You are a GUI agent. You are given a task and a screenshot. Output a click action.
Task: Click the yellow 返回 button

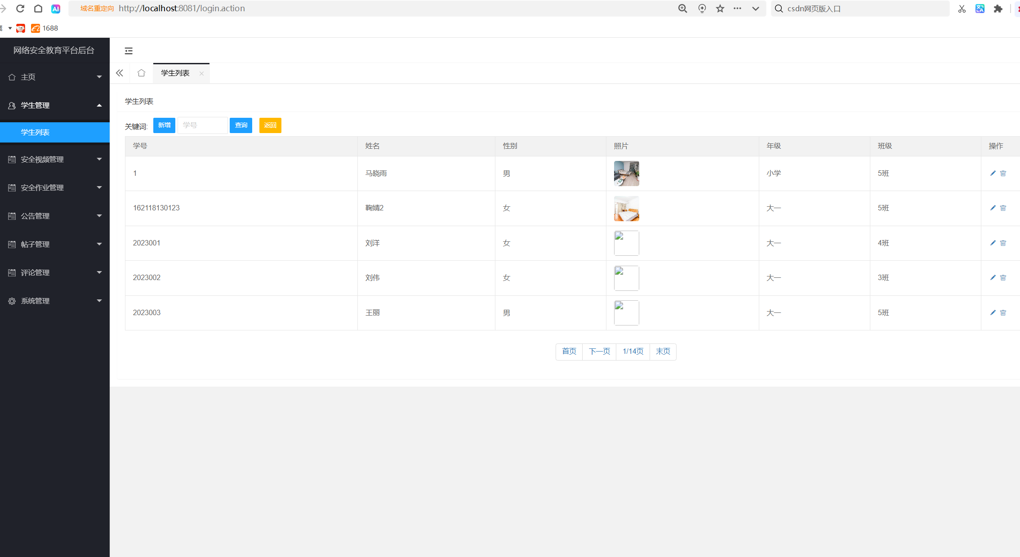pos(270,125)
